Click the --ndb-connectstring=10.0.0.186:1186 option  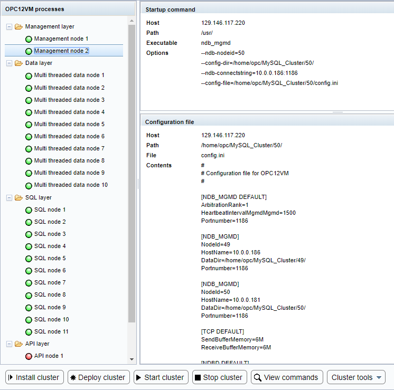tap(249, 73)
